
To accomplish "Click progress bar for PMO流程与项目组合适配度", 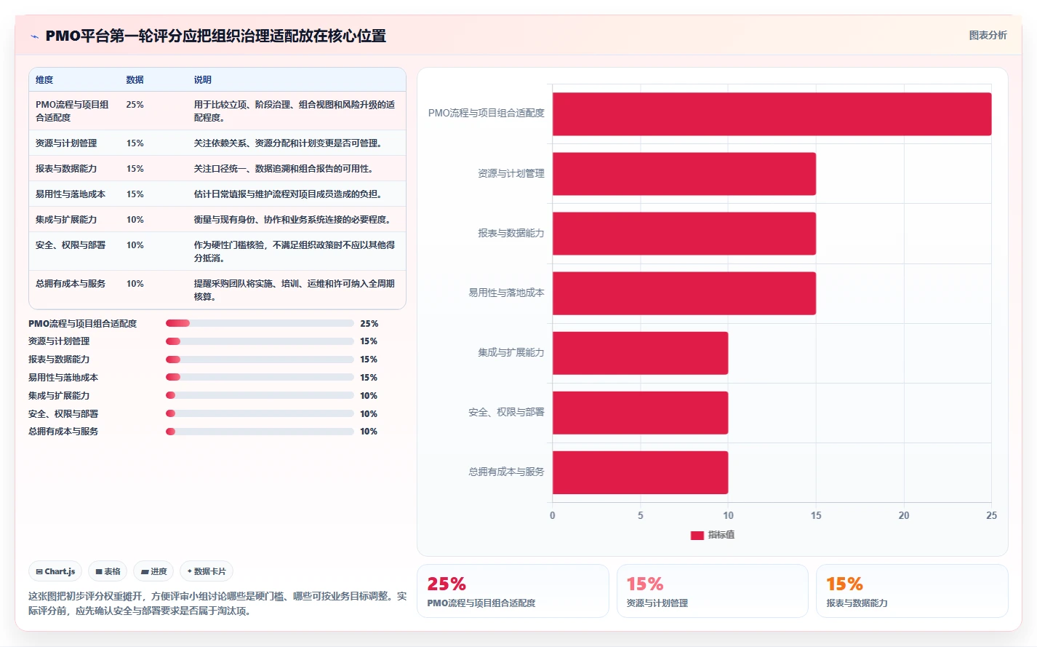I will [260, 323].
